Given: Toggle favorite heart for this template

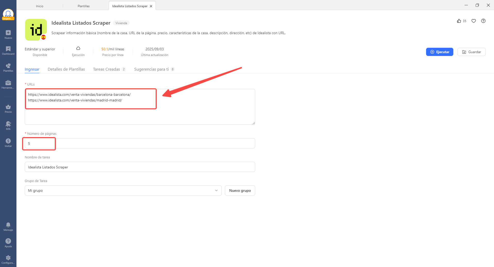Looking at the screenshot, I should tap(474, 21).
